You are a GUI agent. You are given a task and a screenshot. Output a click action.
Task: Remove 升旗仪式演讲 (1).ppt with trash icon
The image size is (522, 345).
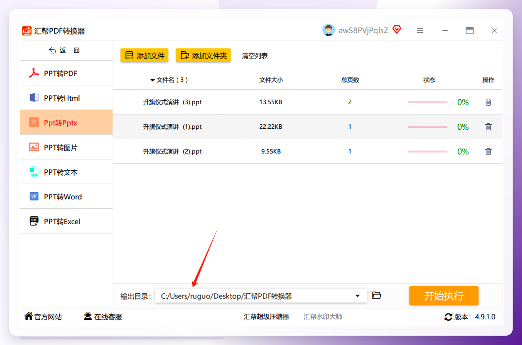point(488,127)
